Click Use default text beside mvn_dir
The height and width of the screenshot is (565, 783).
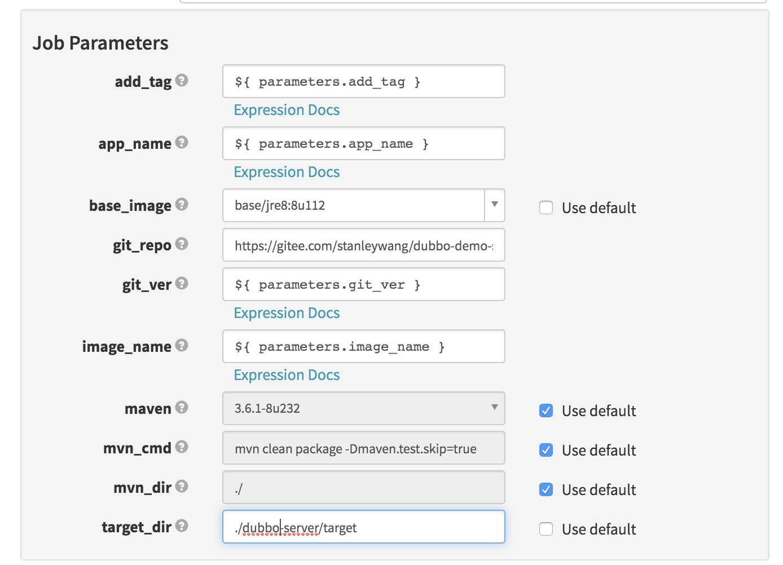pyautogui.click(x=599, y=490)
